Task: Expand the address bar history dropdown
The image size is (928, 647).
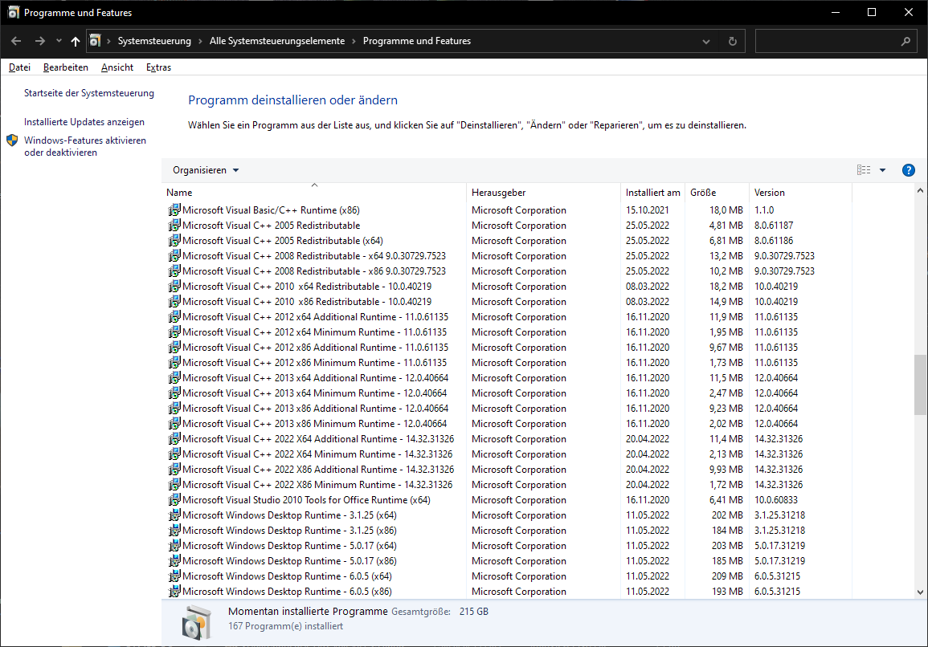Action: point(705,42)
